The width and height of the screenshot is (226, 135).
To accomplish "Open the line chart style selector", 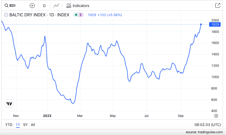I will [x=56, y=5].
